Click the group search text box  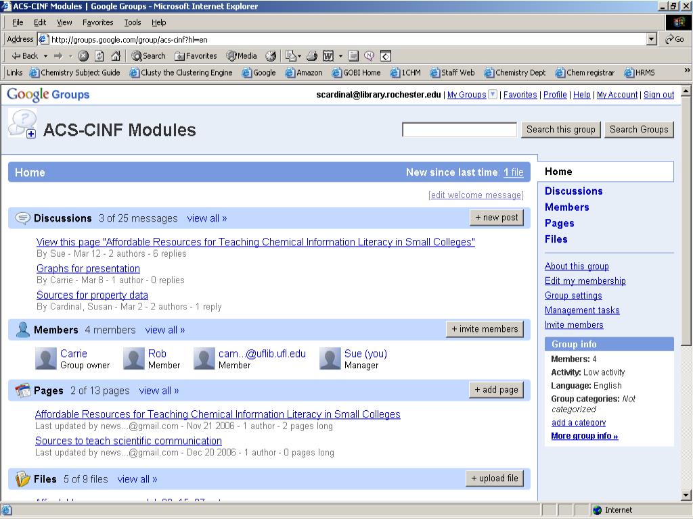(x=460, y=129)
